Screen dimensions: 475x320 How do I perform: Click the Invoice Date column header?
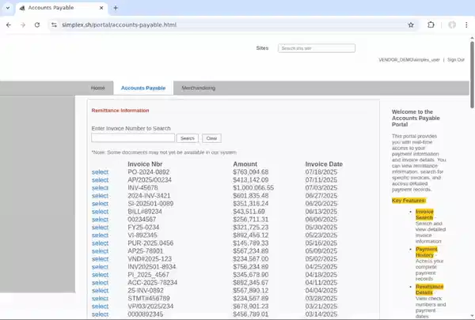tap(324, 164)
